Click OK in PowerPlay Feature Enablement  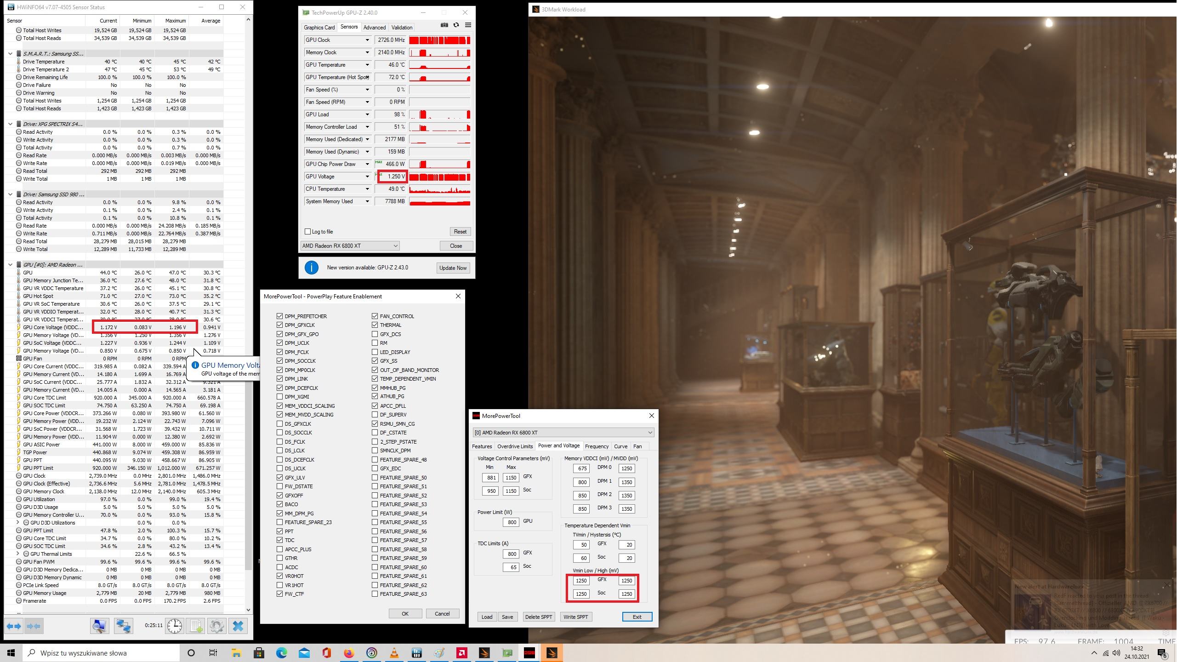point(405,614)
